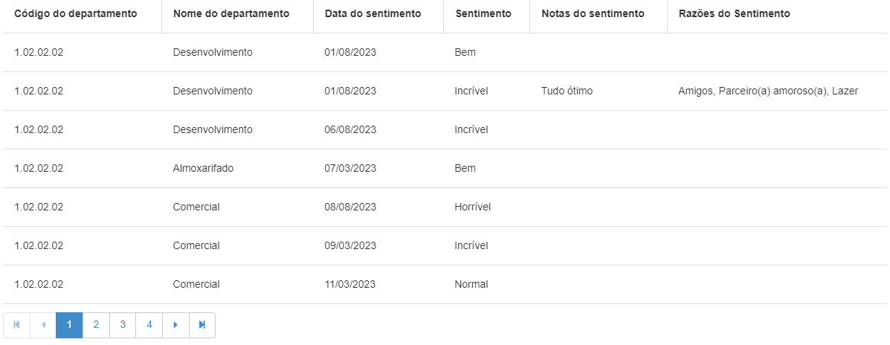Navigate to page 4

149,325
